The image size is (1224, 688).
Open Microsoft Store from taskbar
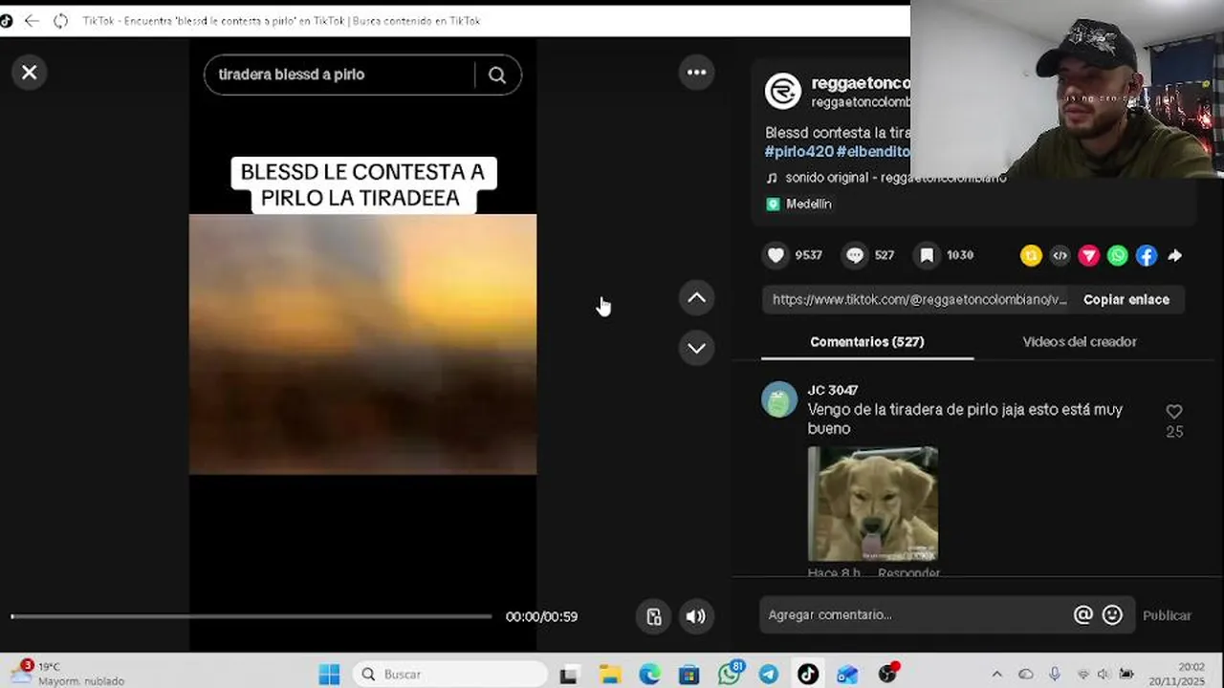[x=688, y=675]
